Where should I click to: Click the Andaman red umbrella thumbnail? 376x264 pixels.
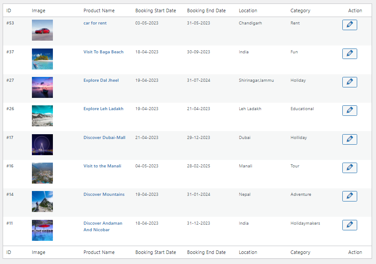pyautogui.click(x=42, y=230)
